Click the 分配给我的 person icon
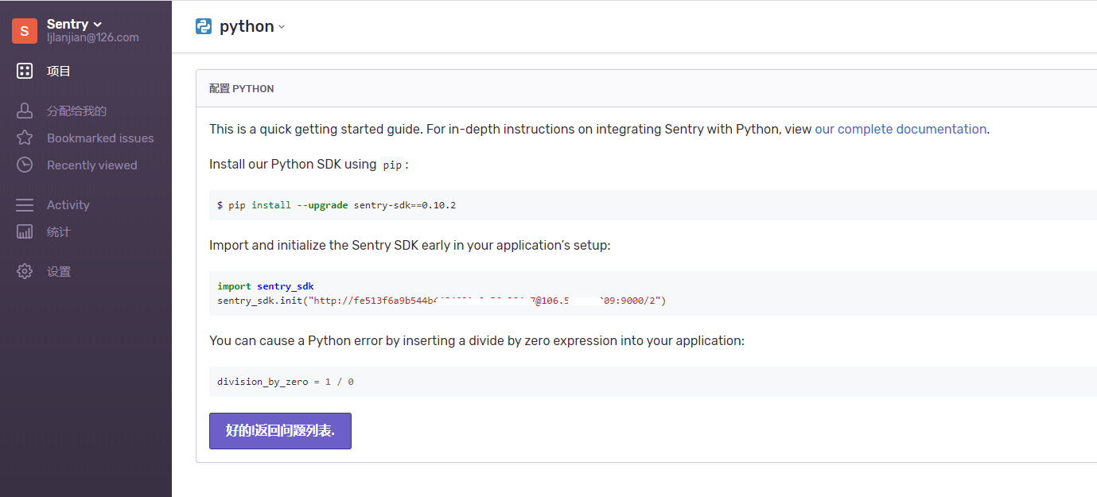Screen dimensions: 1097x497 tap(24, 110)
